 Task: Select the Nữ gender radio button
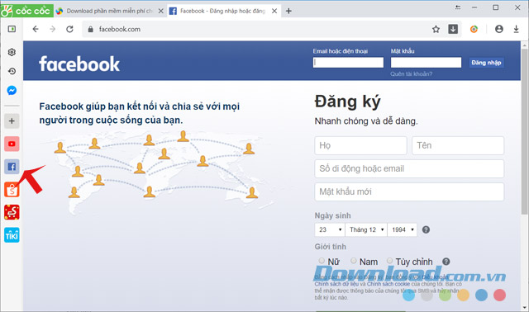[x=322, y=261]
